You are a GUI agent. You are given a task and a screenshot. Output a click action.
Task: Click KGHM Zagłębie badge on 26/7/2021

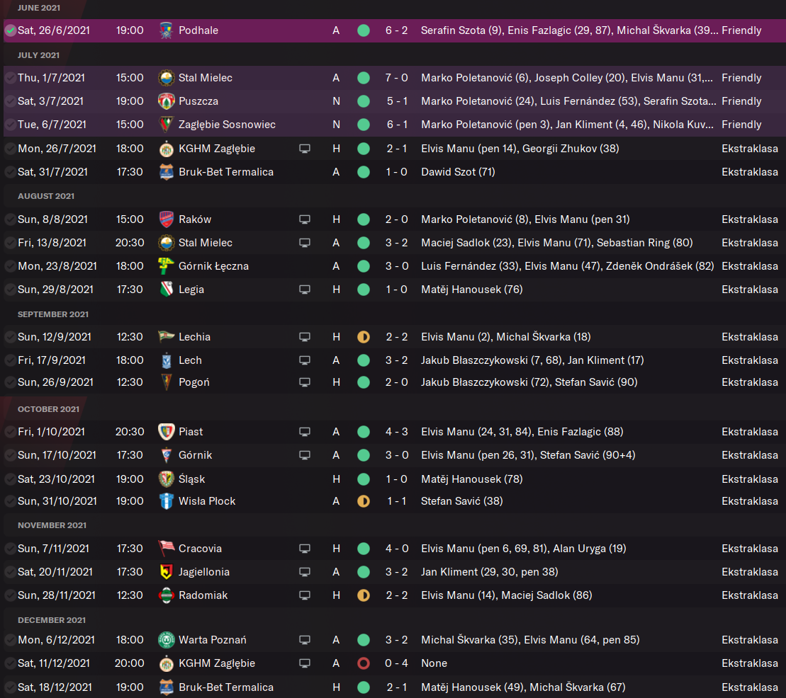coord(166,149)
